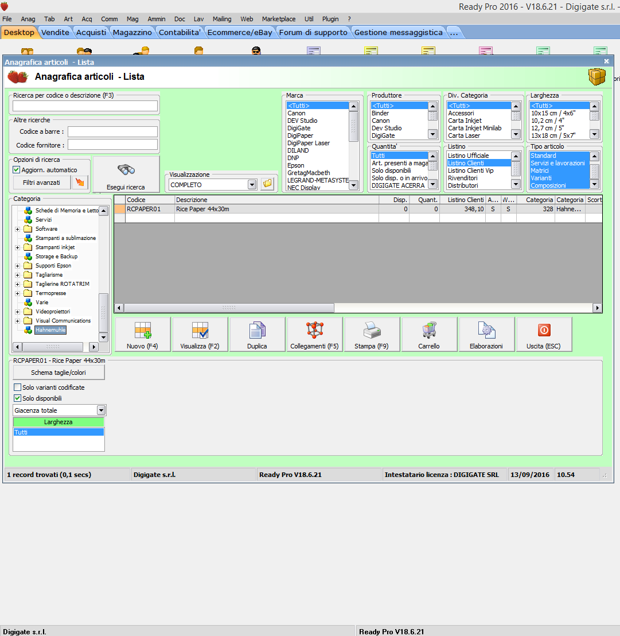Image resolution: width=620 pixels, height=636 pixels.
Task: Expand the Software tree node
Action: (x=17, y=229)
